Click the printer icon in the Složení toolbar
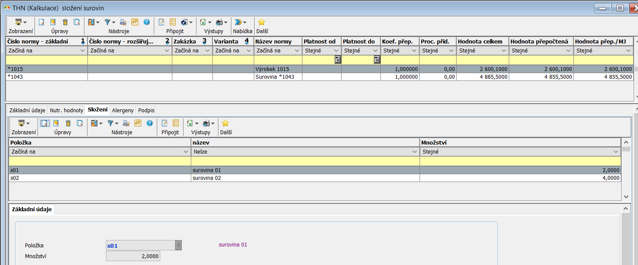Image resolution: width=638 pixels, height=265 pixels. (x=206, y=123)
